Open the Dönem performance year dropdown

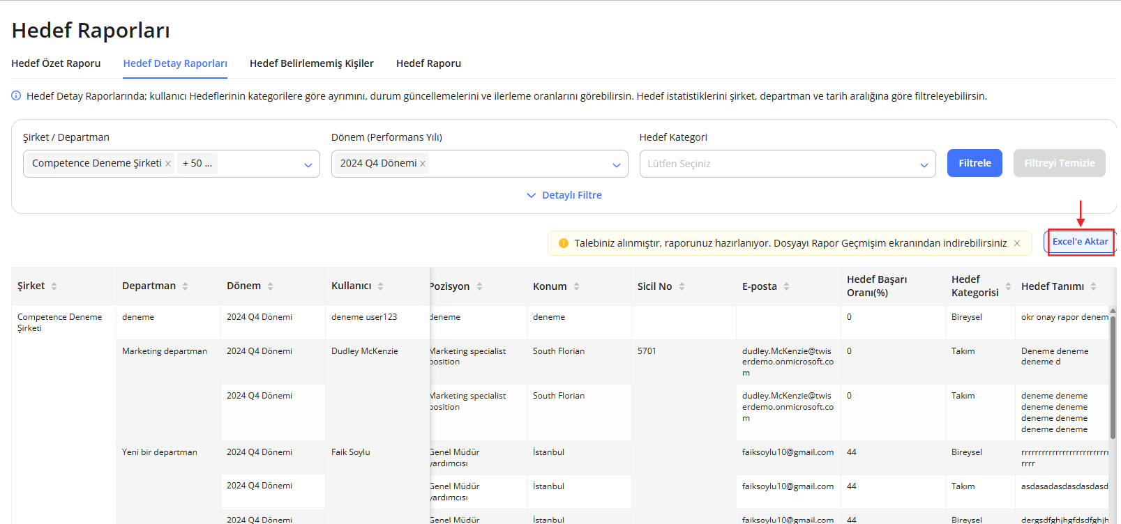[616, 164]
